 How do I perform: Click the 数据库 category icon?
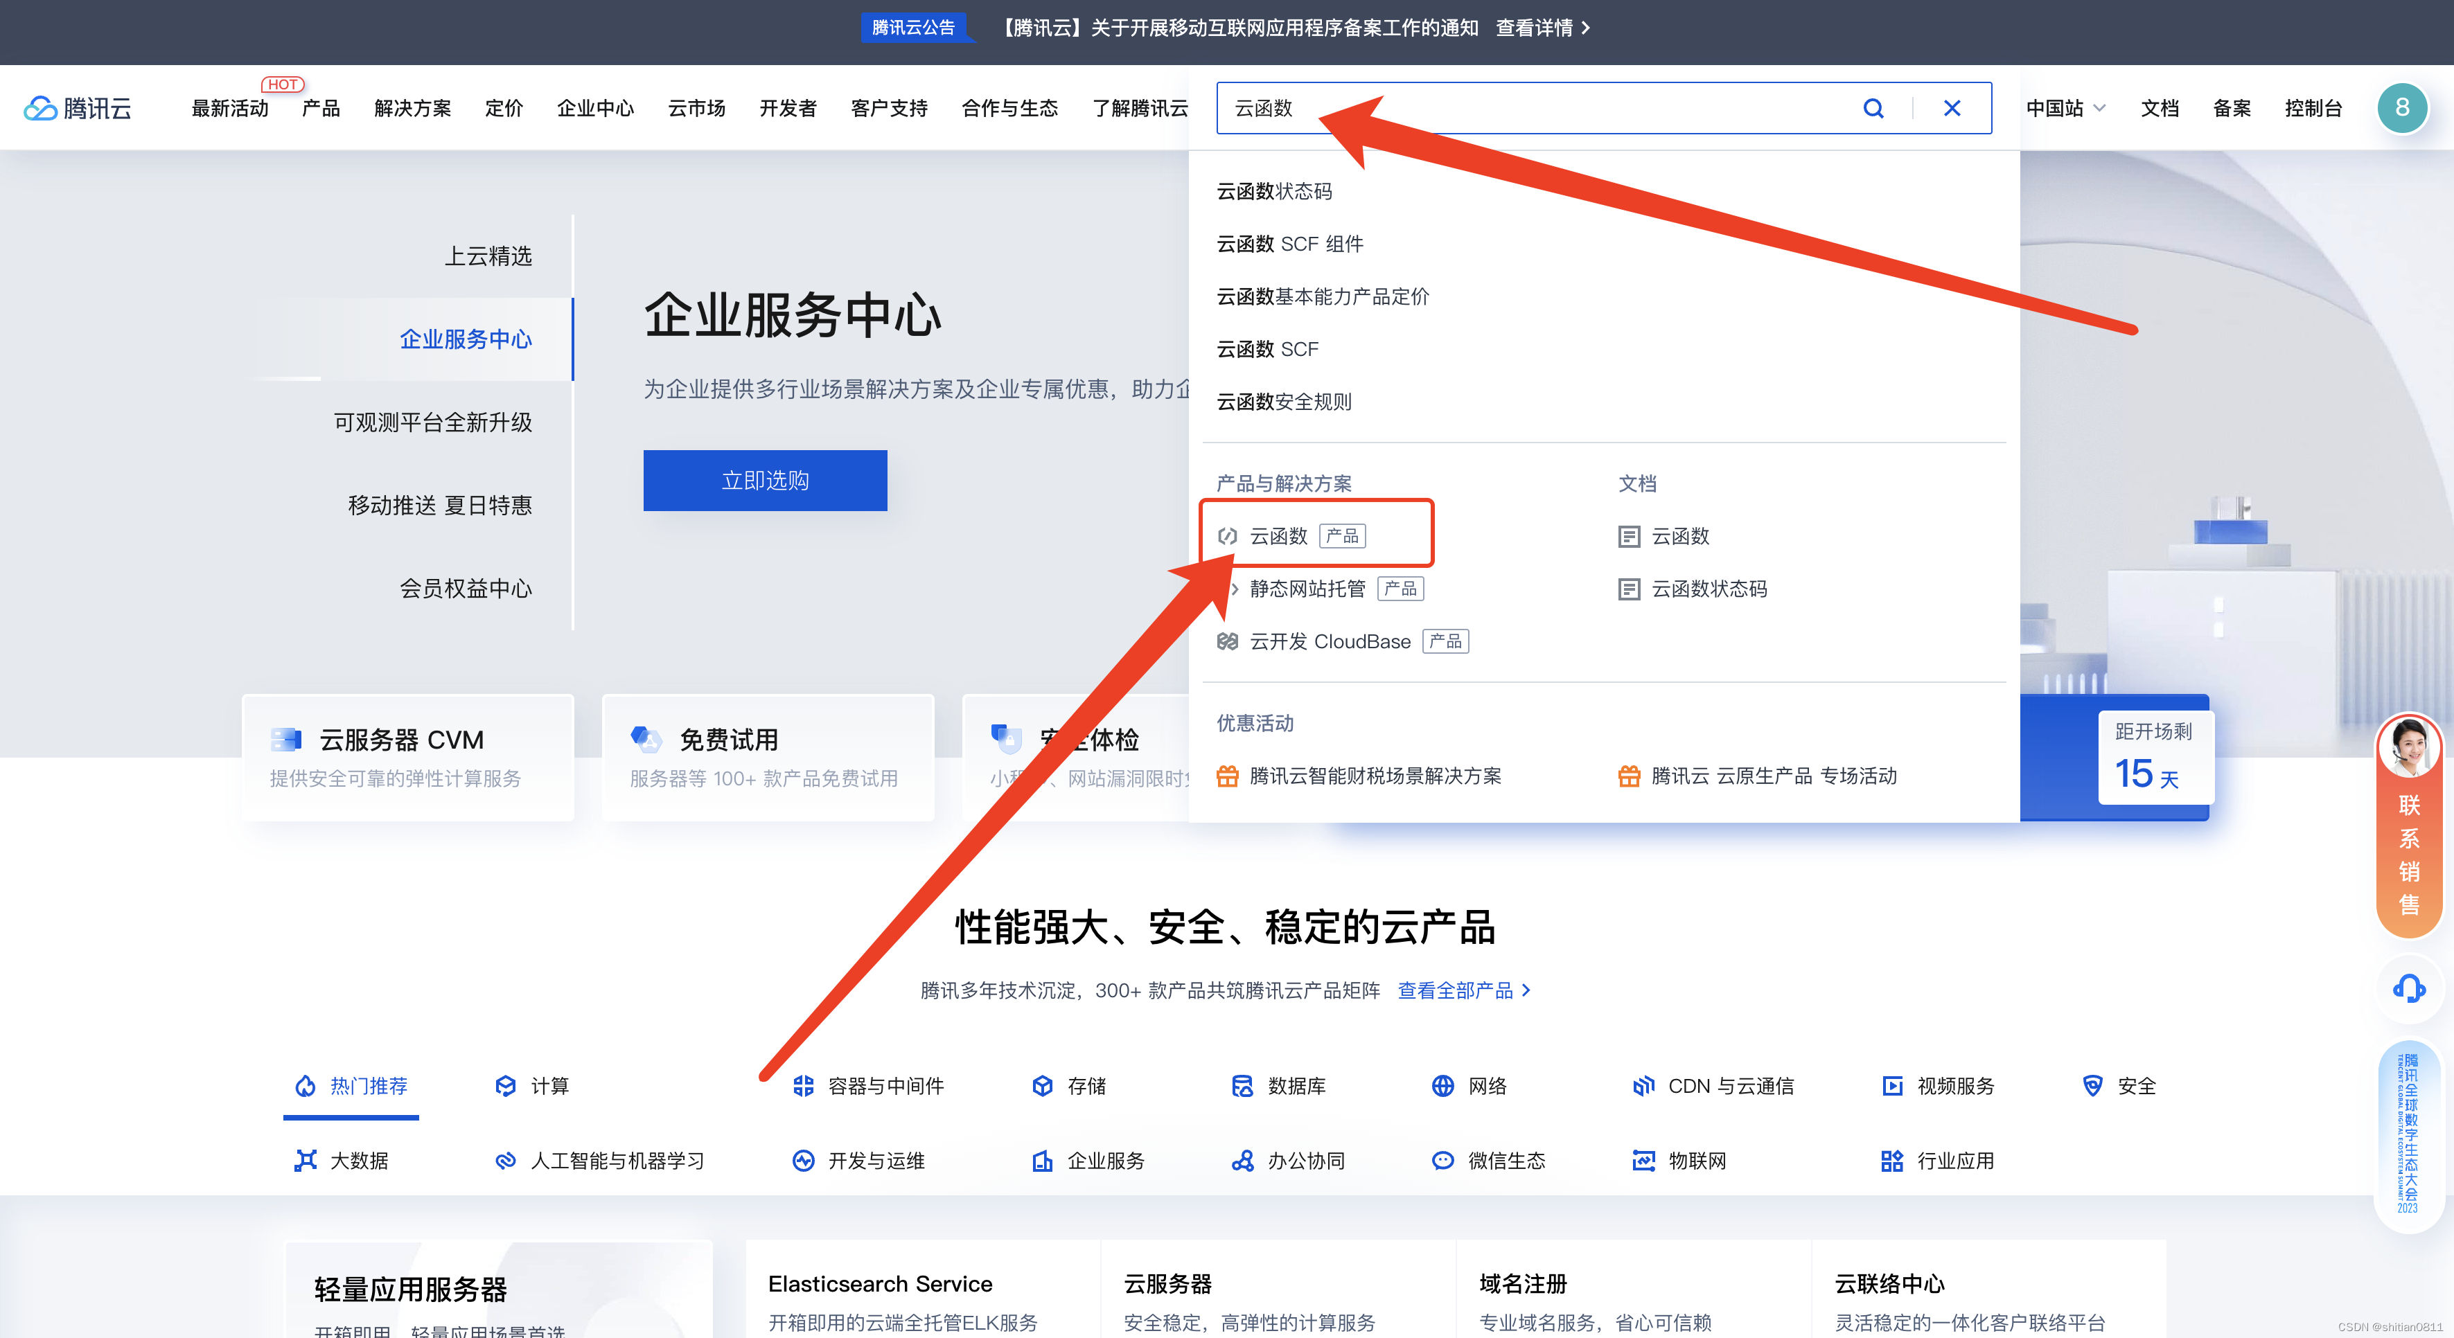(1242, 1086)
